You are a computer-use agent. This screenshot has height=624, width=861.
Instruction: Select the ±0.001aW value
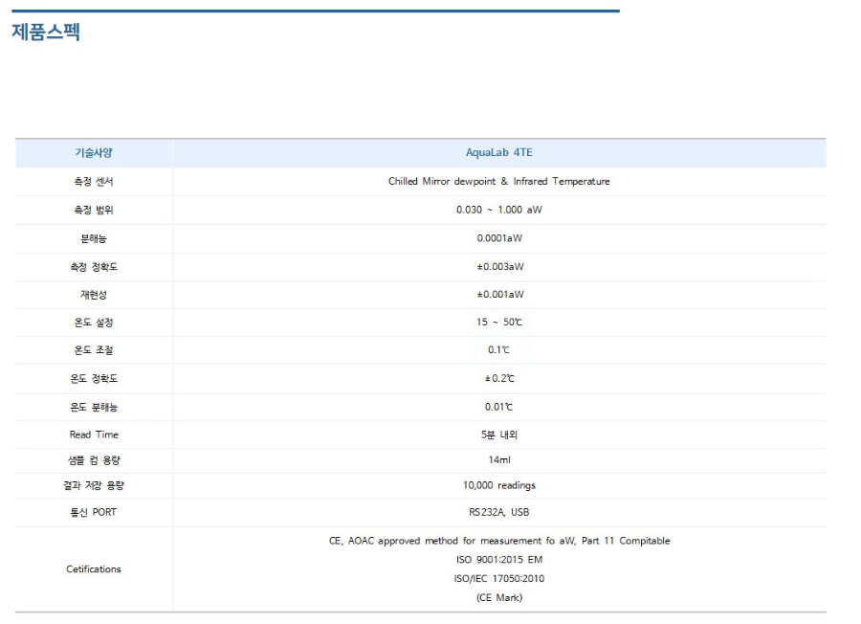click(x=499, y=295)
